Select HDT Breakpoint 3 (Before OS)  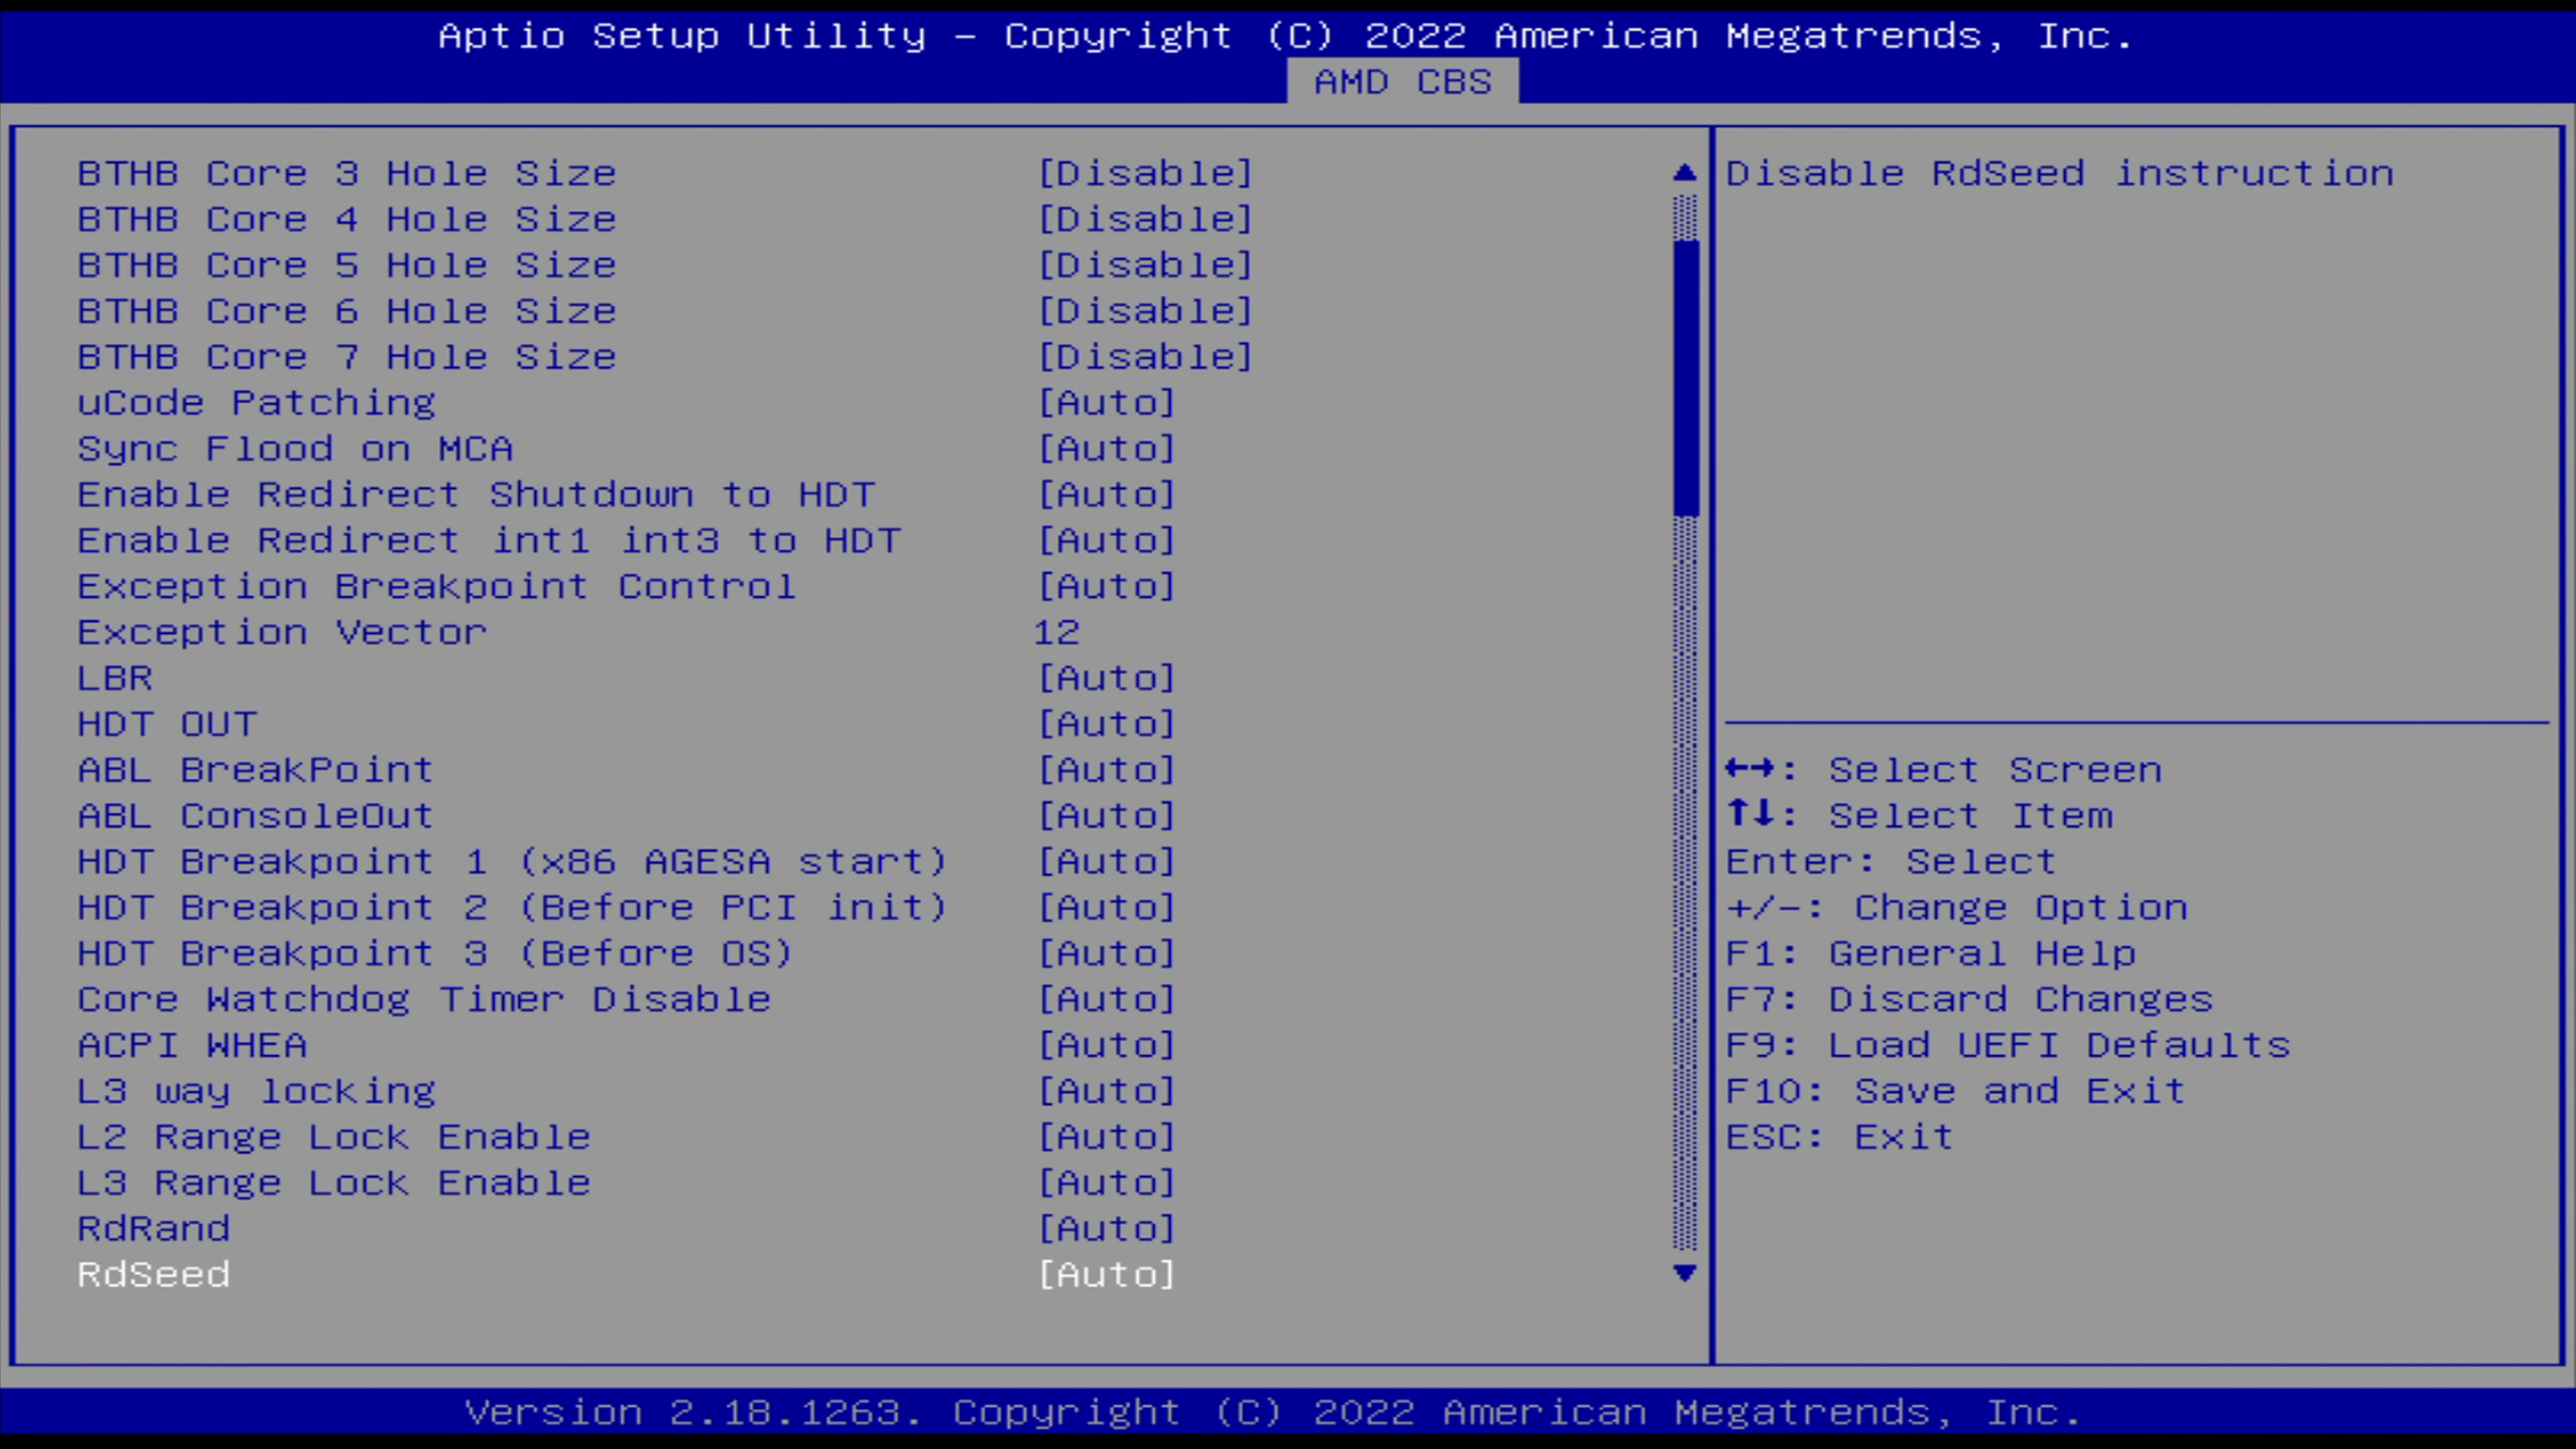(x=436, y=954)
